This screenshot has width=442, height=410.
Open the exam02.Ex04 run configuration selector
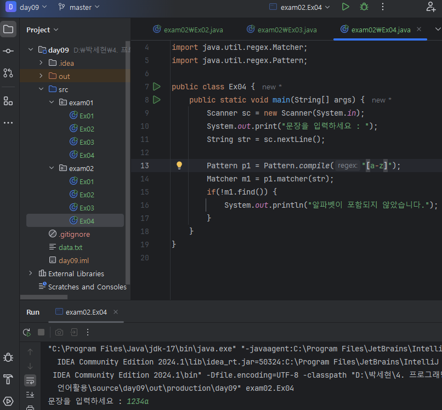point(300,7)
